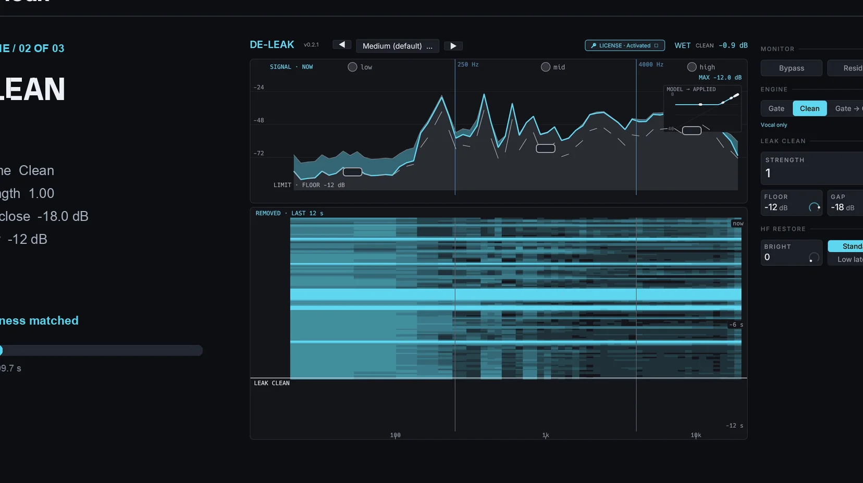This screenshot has width=863, height=483.
Task: Click the Gap -18 dB field
Action: click(x=845, y=203)
